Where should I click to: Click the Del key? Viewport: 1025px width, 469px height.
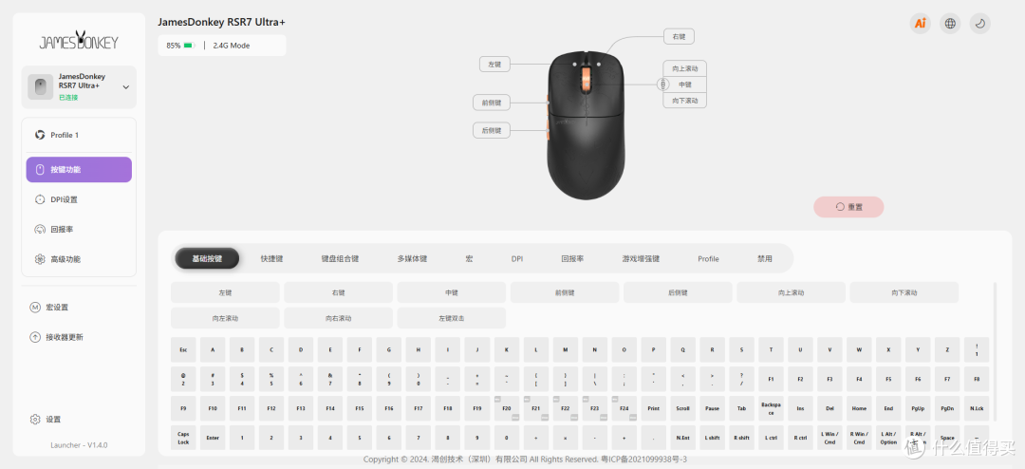tap(829, 408)
